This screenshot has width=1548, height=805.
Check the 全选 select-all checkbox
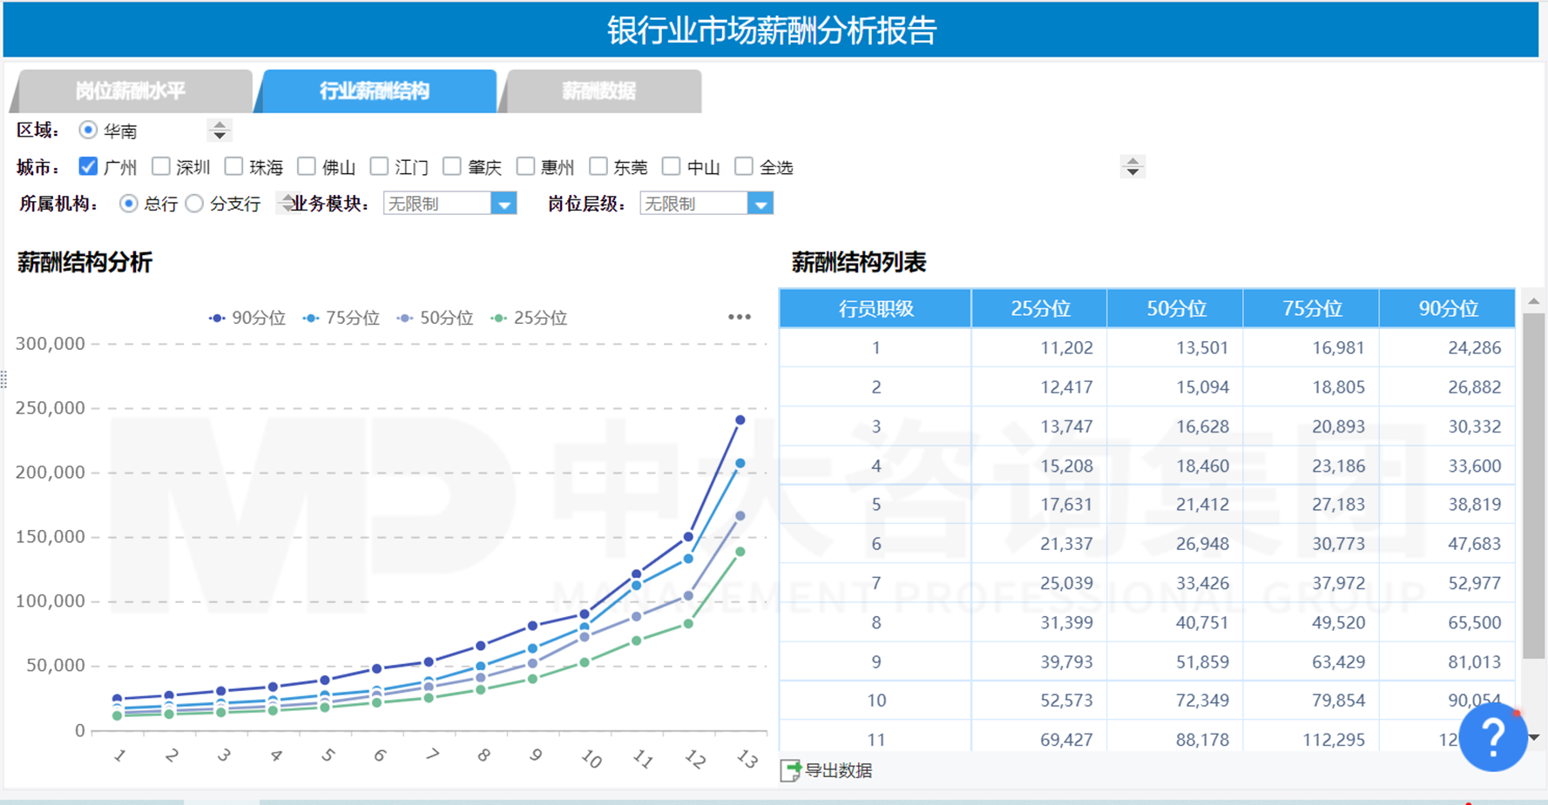(x=743, y=165)
